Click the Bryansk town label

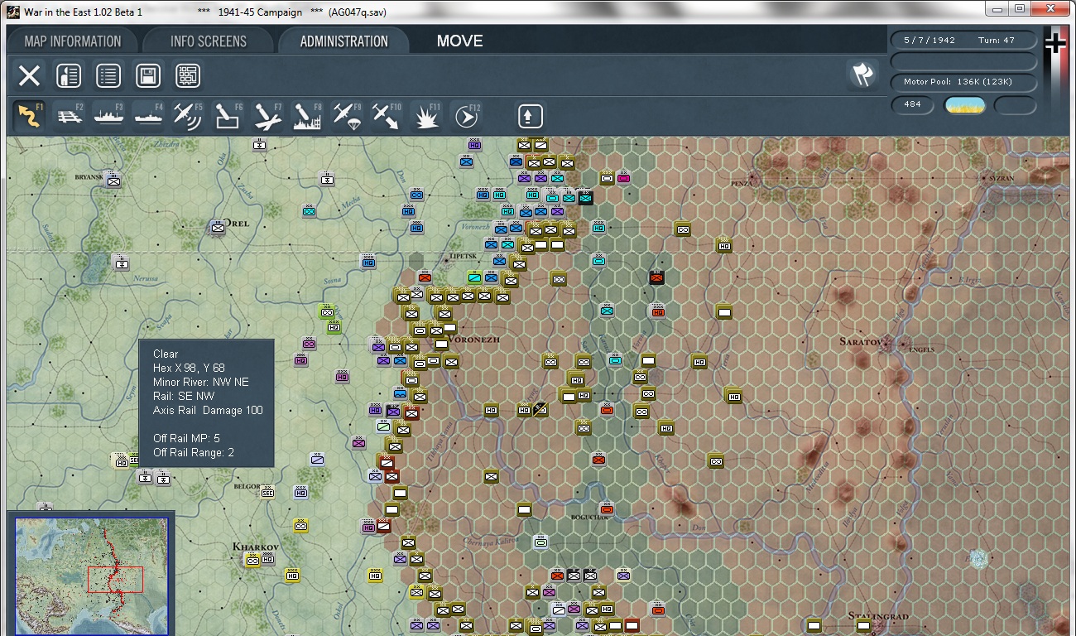pyautogui.click(x=89, y=177)
